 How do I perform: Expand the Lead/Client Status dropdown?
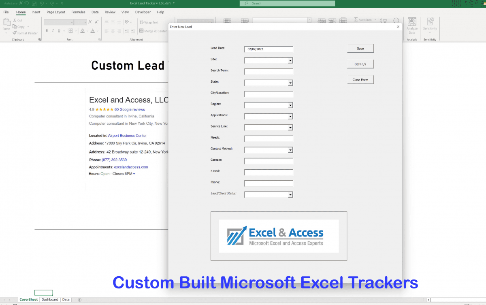click(290, 194)
